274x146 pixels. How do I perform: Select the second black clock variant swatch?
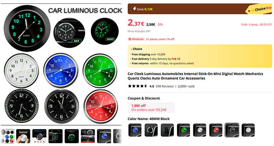[167, 130]
